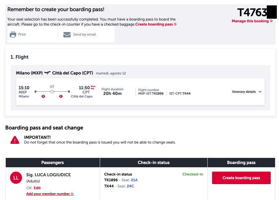Edit passenger Luca Logiudice details
The height and width of the screenshot is (200, 279).
37,188
